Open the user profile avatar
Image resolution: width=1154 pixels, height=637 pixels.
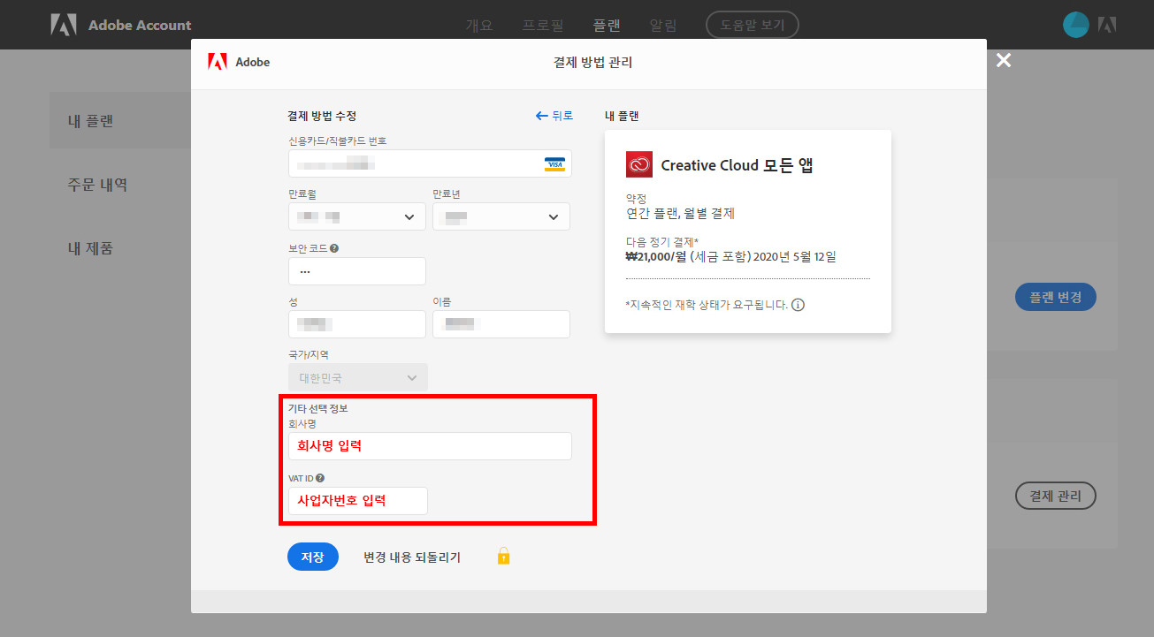1075,25
